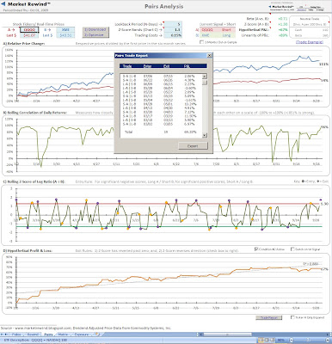Click the Page Layout view icon
The image size is (332, 344).
267,341
